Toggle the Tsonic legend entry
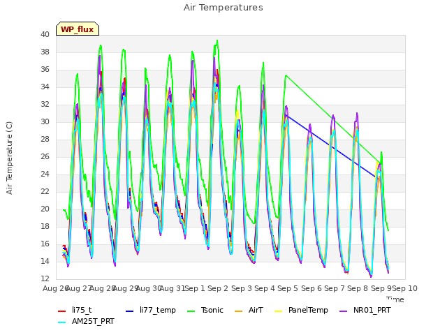 point(205,310)
